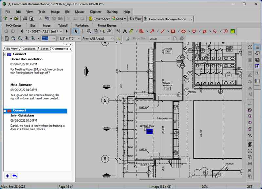Open the Send dropdown arrow
Image resolution: width=262 pixels, height=189 pixels.
125,19
